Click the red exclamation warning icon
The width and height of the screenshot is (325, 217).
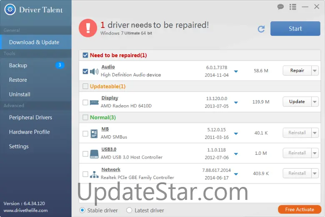point(88,28)
